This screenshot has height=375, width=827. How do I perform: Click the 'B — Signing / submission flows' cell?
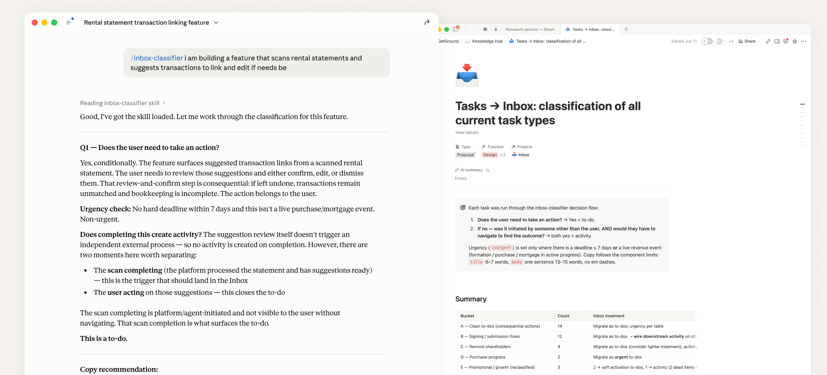point(506,337)
